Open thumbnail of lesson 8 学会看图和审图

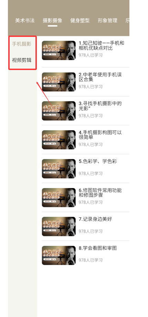point(59,255)
